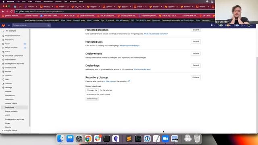Open the Monitor main sidebar item
258x145 pixels.
tap(8, 72)
